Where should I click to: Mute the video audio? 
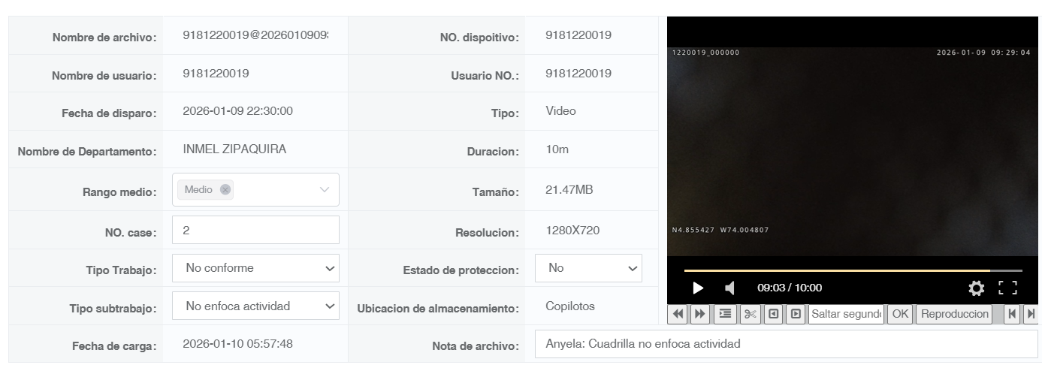pyautogui.click(x=729, y=288)
